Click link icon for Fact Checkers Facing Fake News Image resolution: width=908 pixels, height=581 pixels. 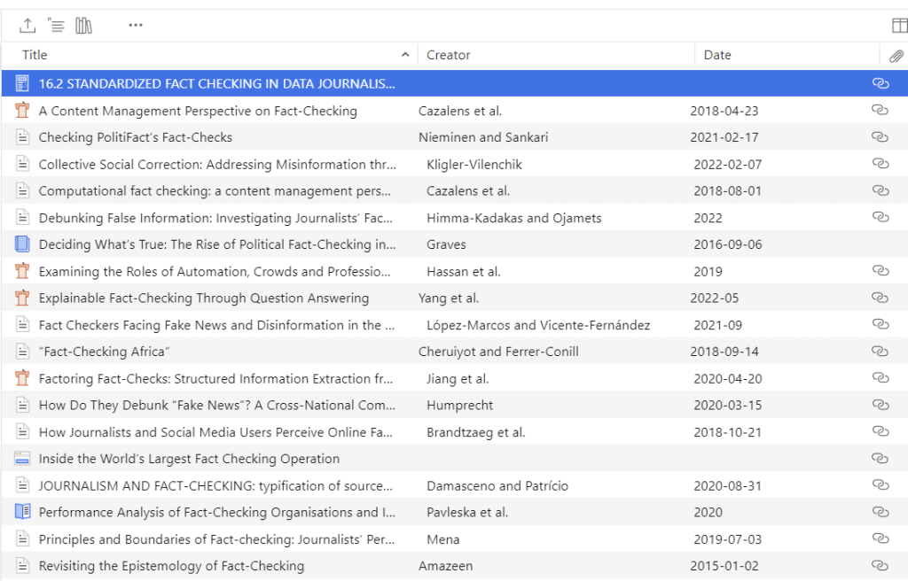pyautogui.click(x=881, y=324)
